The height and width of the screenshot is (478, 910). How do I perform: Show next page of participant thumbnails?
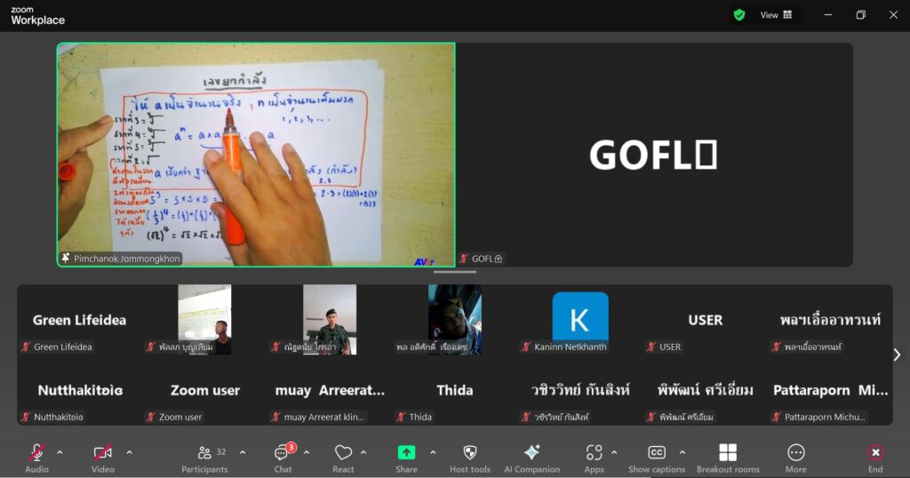897,355
